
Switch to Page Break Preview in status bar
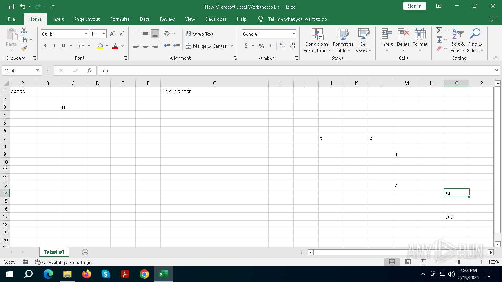[x=423, y=262]
